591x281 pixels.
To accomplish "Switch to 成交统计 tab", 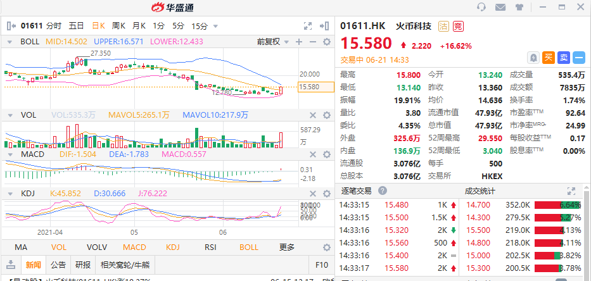I will (x=480, y=191).
